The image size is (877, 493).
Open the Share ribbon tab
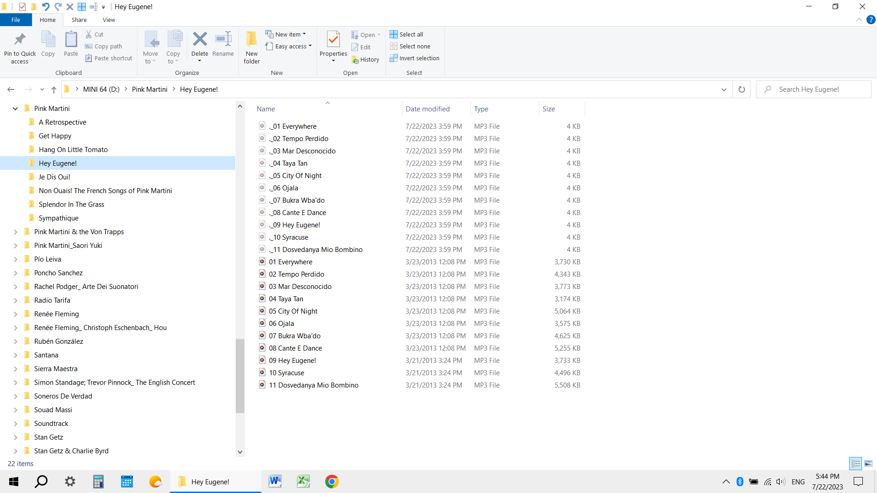click(79, 20)
